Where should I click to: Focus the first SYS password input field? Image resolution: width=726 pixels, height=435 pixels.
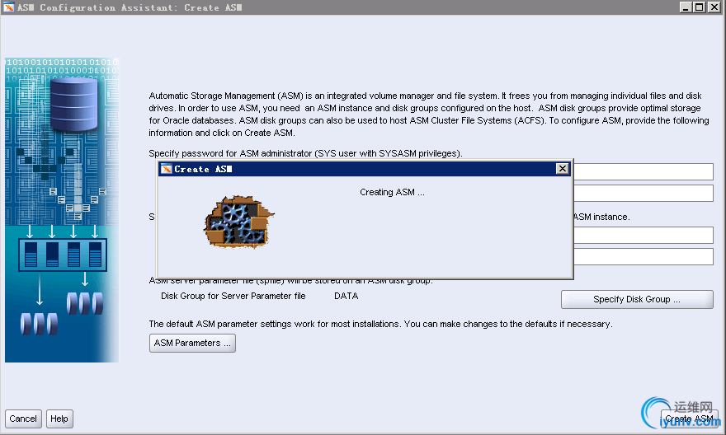pos(643,171)
